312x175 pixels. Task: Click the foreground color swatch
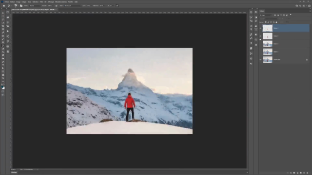click(2, 87)
